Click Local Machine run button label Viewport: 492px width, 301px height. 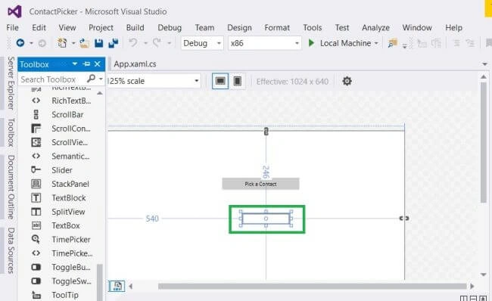point(345,43)
